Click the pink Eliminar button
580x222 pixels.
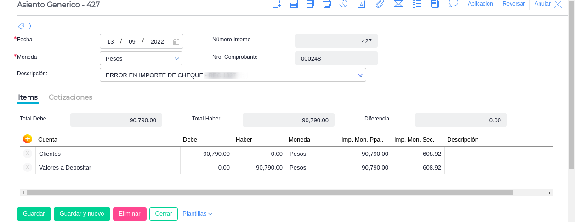tap(130, 214)
